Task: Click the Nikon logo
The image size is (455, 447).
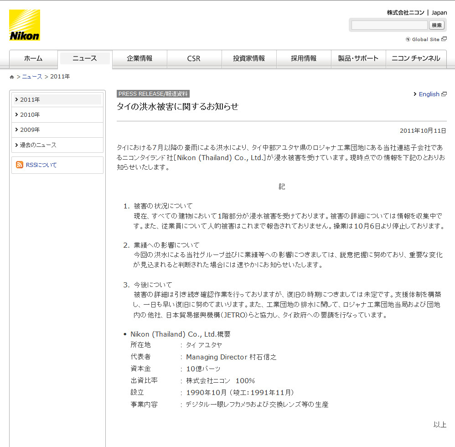Action: click(25, 25)
